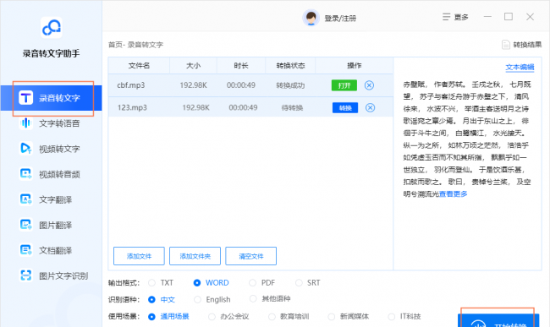Choose TXT output format
The image size is (550, 327).
151,282
